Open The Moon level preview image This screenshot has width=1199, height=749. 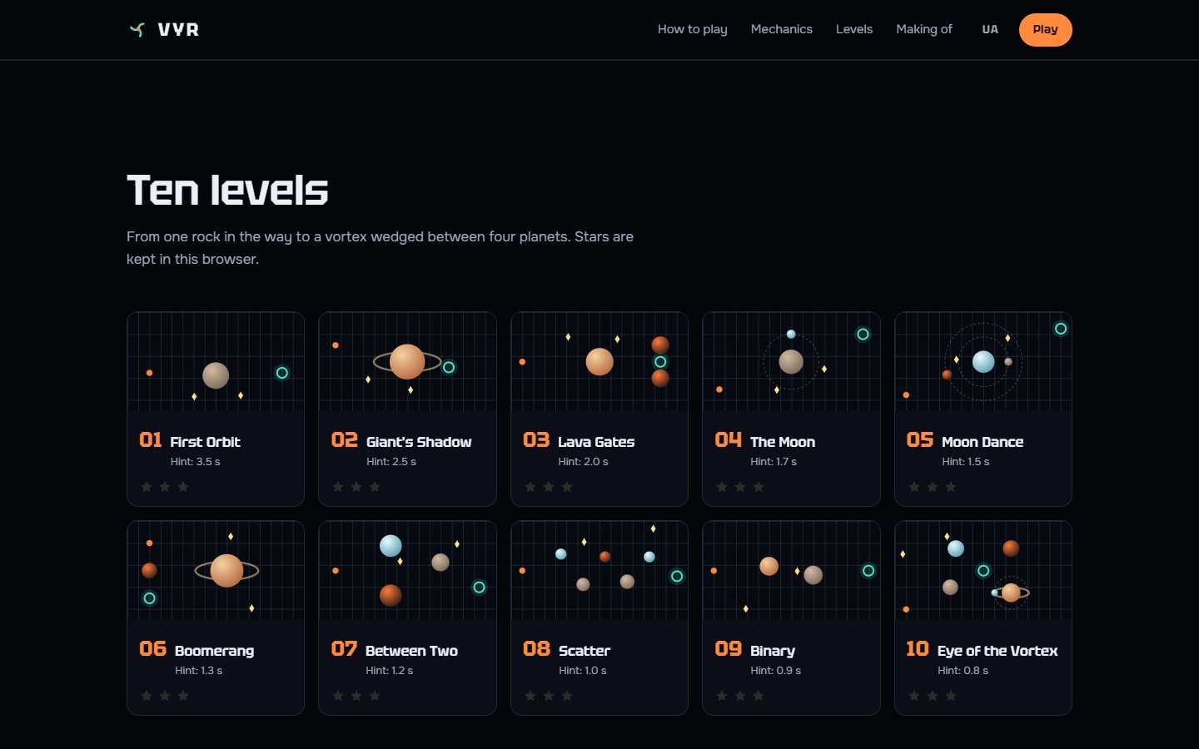791,363
